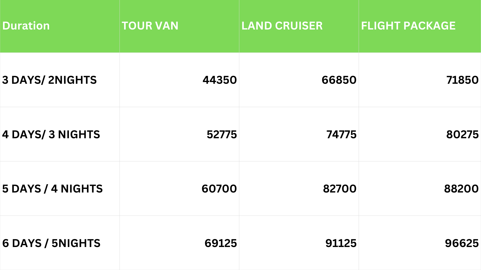Select the tour van price 69125
The width and height of the screenshot is (481, 270).
click(x=220, y=243)
